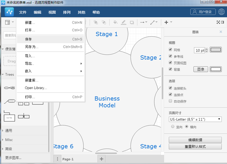Click the insert plus toolbar icon
Viewport: 227px width, 164px height.
[166, 22]
